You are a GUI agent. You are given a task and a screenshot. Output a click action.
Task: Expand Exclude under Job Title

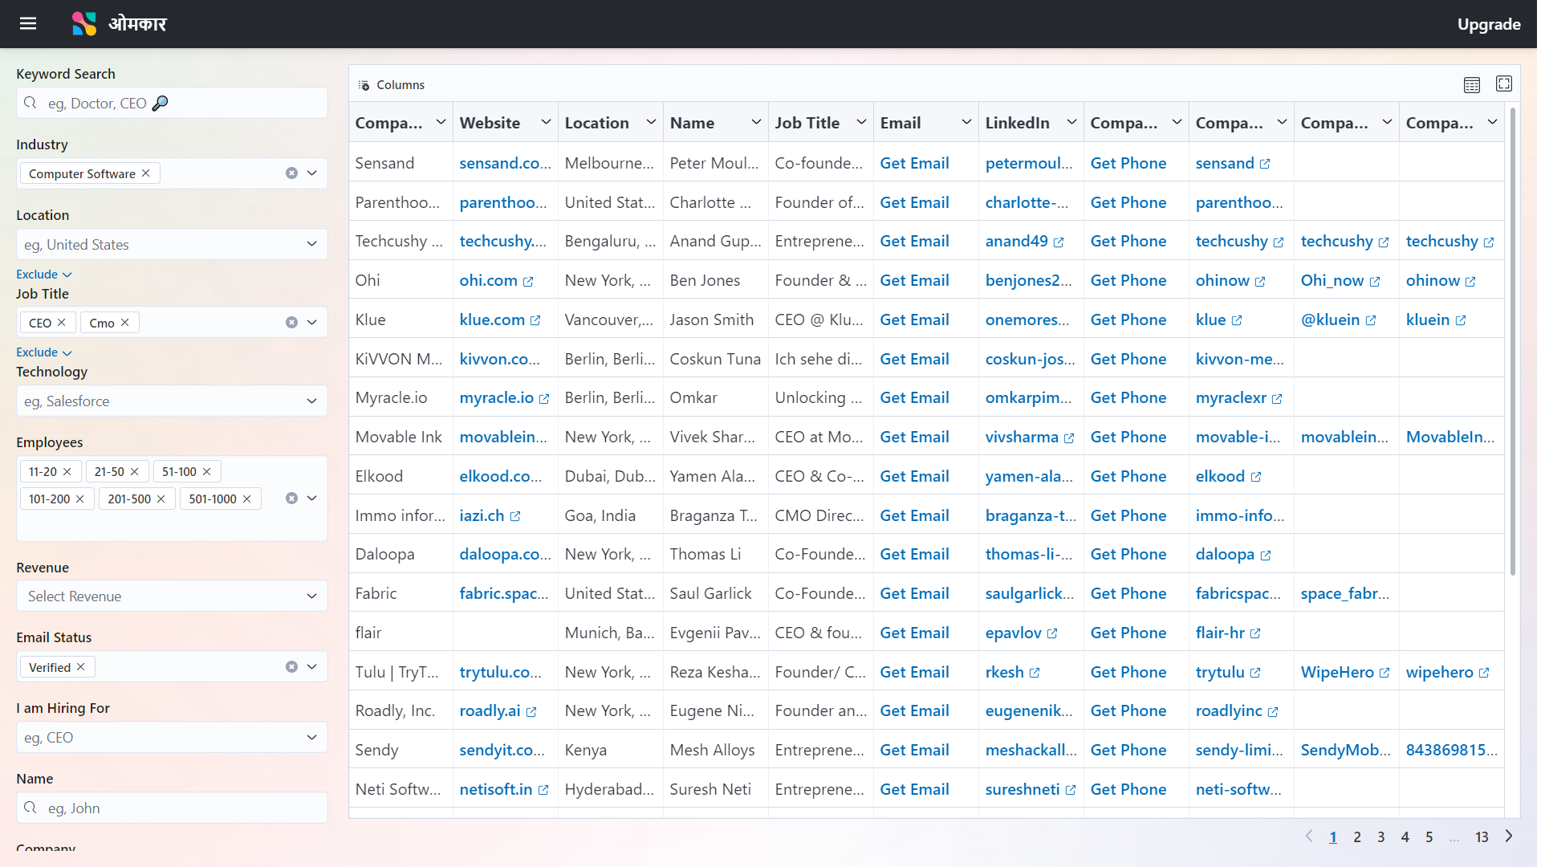point(44,352)
